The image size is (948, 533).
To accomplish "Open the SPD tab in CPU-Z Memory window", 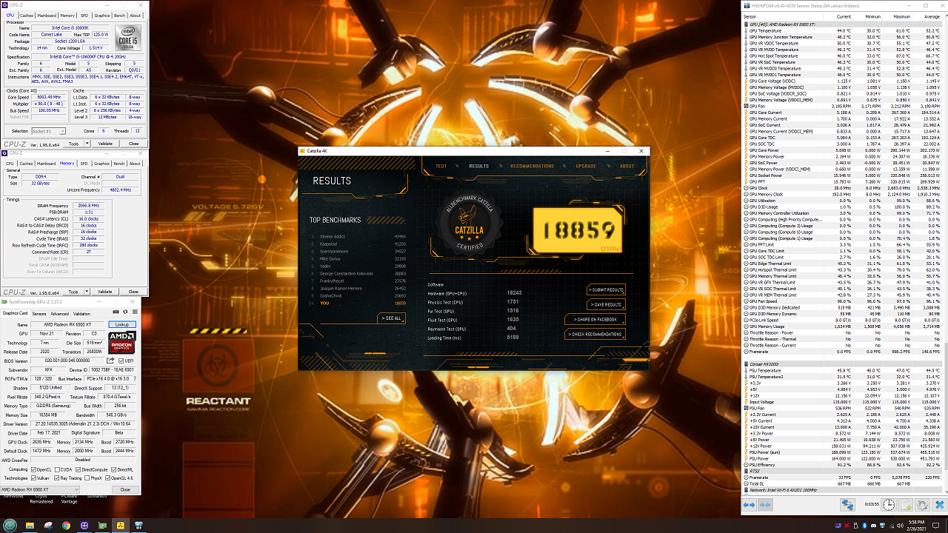I will click(x=84, y=164).
